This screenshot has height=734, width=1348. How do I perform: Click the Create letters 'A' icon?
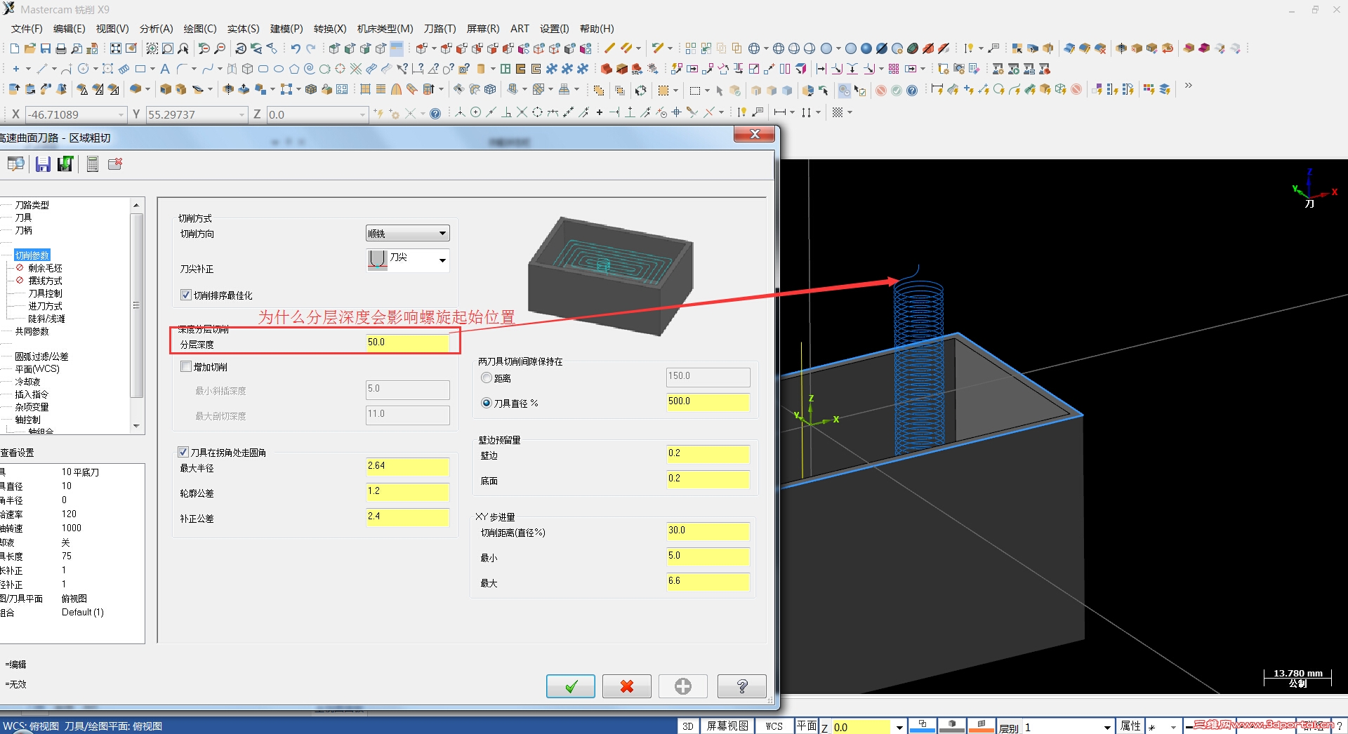coord(164,69)
